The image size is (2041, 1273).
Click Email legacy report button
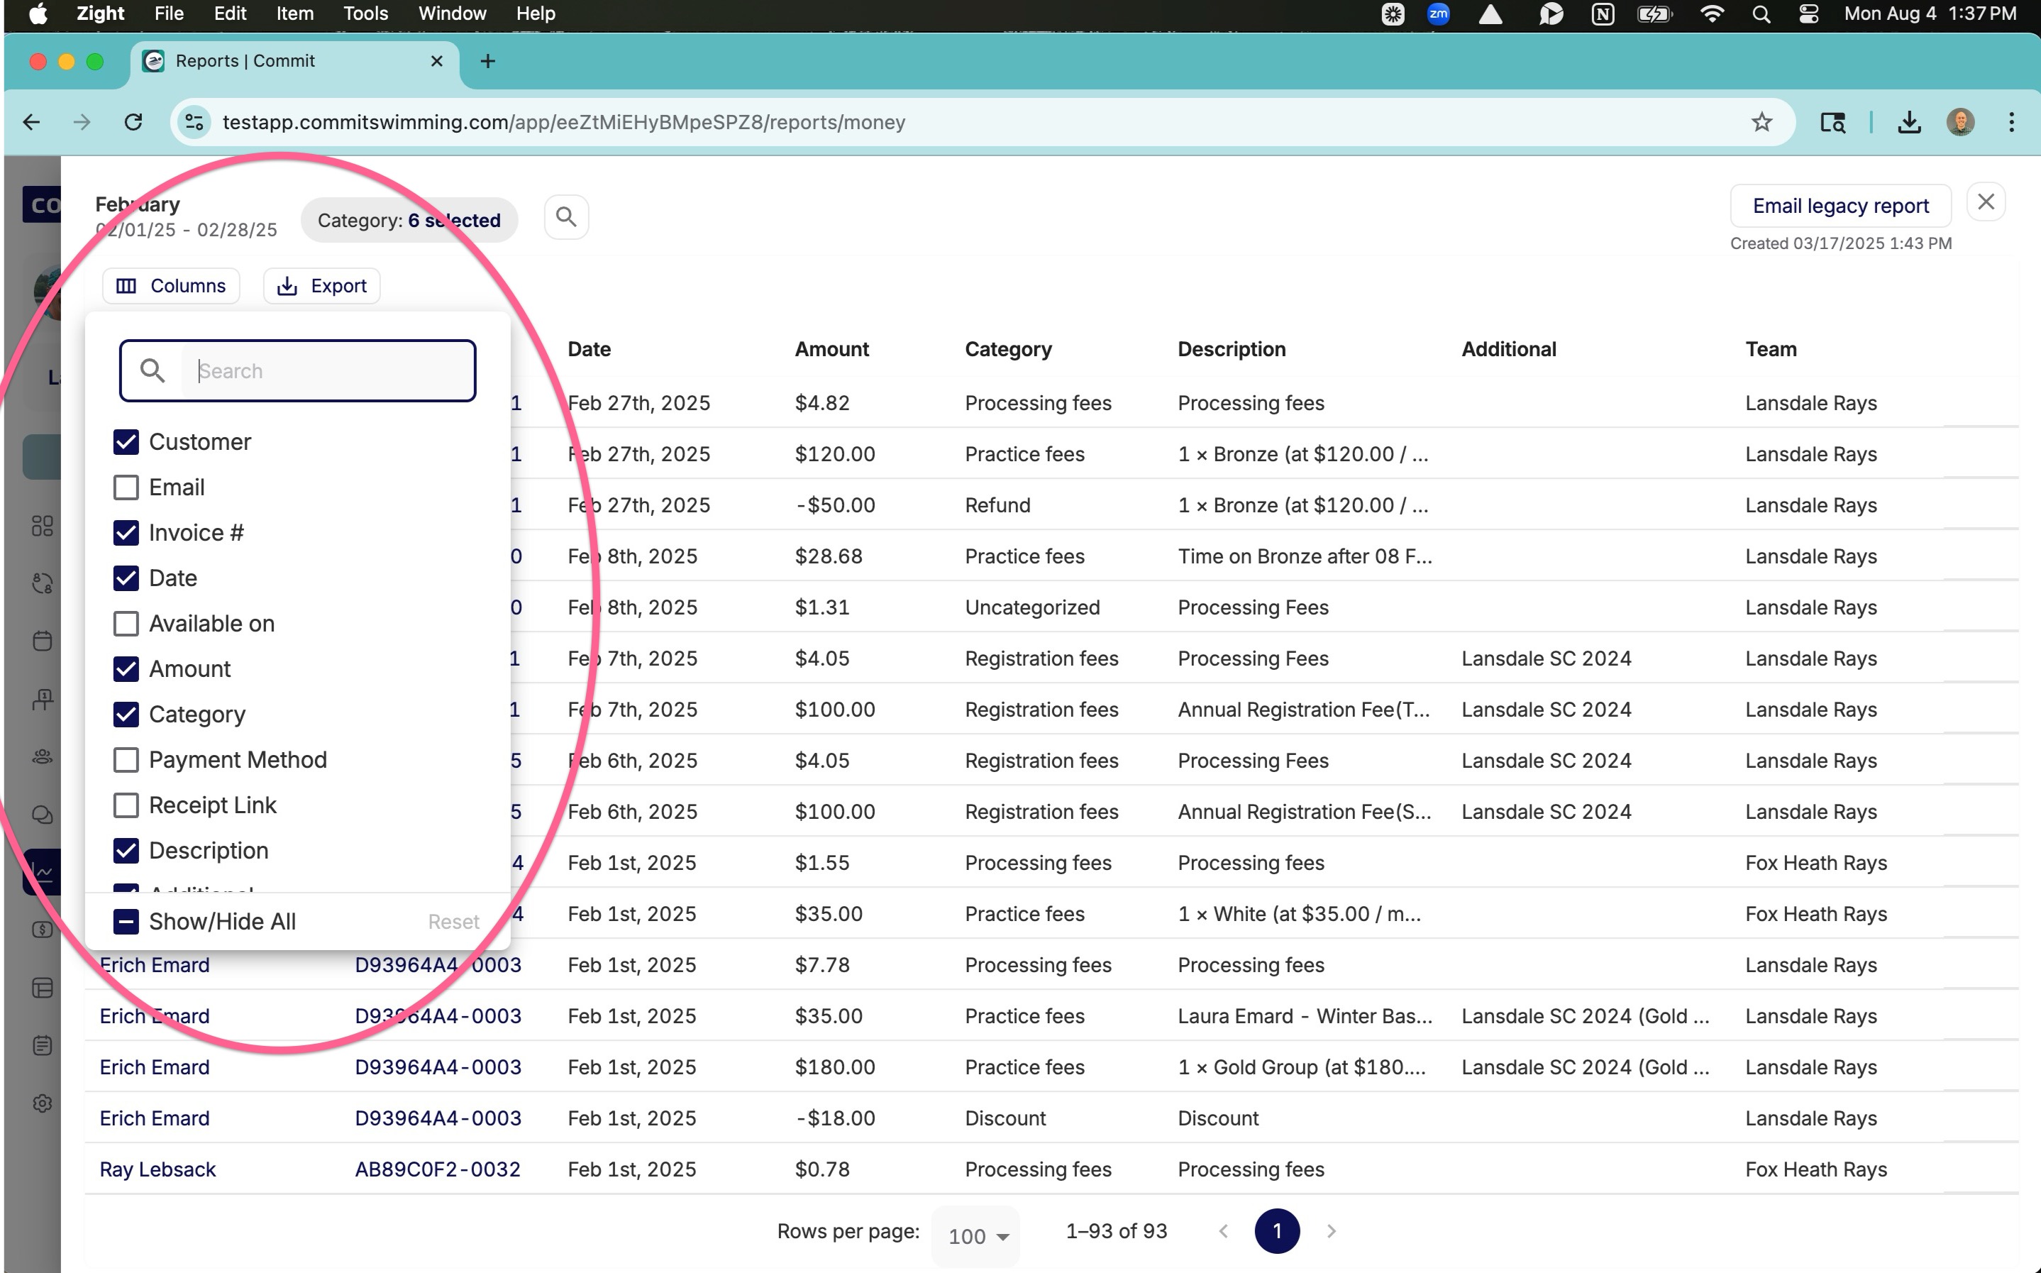click(1840, 206)
